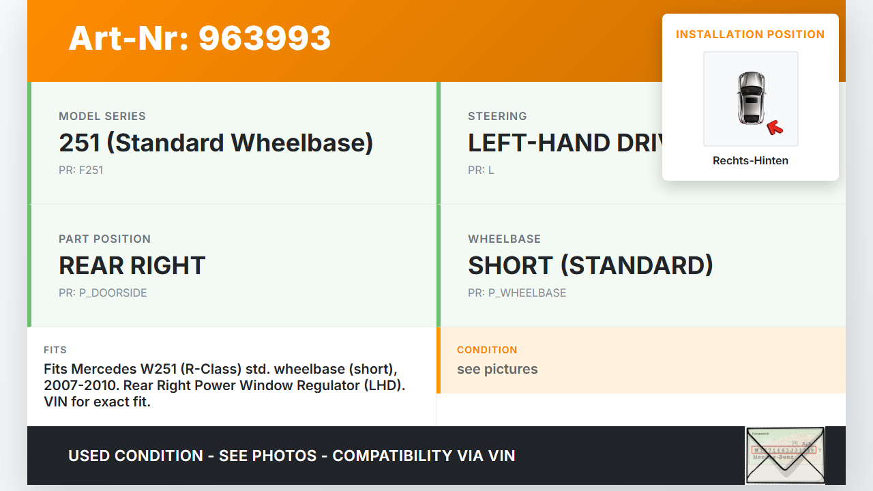Click the PR: L steering code

coord(481,170)
